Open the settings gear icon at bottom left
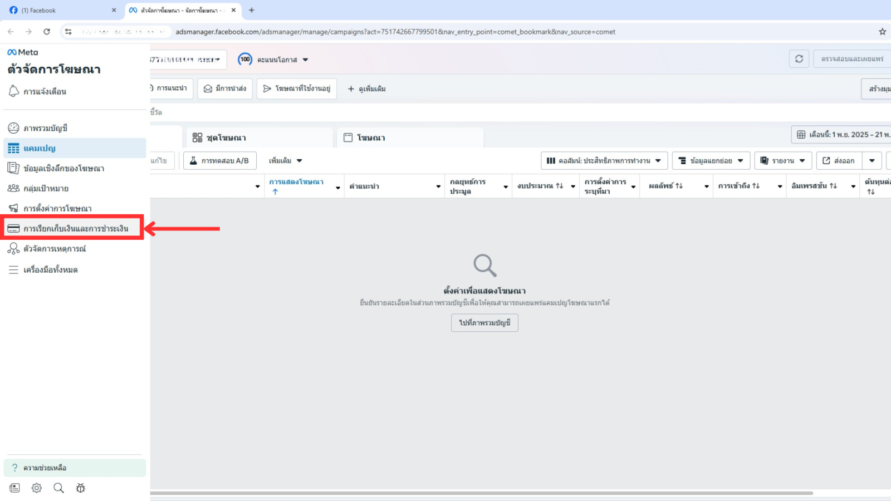Viewport: 891px width, 501px height. (x=37, y=488)
